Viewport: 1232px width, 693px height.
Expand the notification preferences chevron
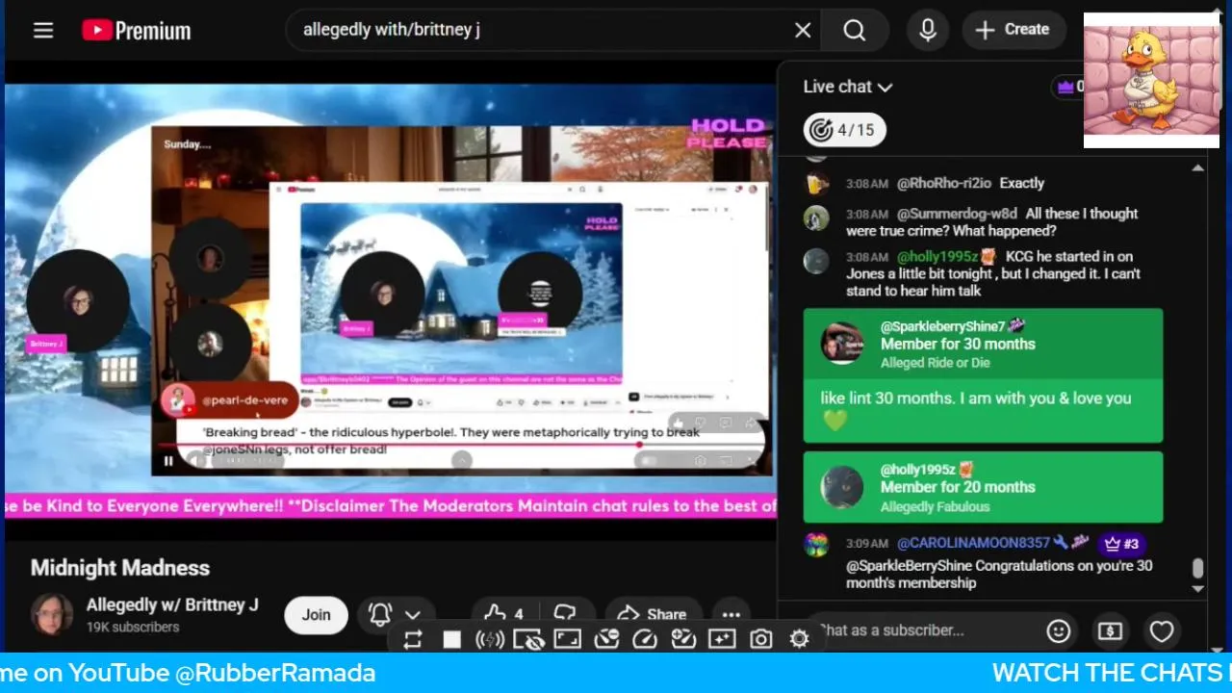(x=413, y=615)
